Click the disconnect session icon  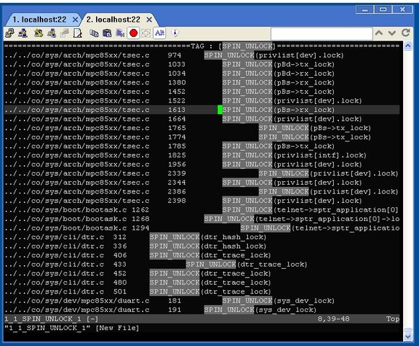(38, 33)
